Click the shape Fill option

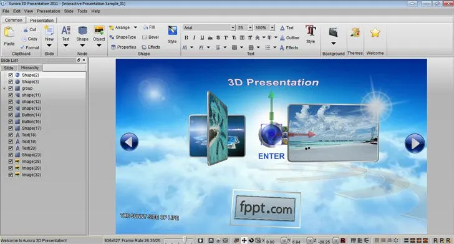(x=149, y=27)
